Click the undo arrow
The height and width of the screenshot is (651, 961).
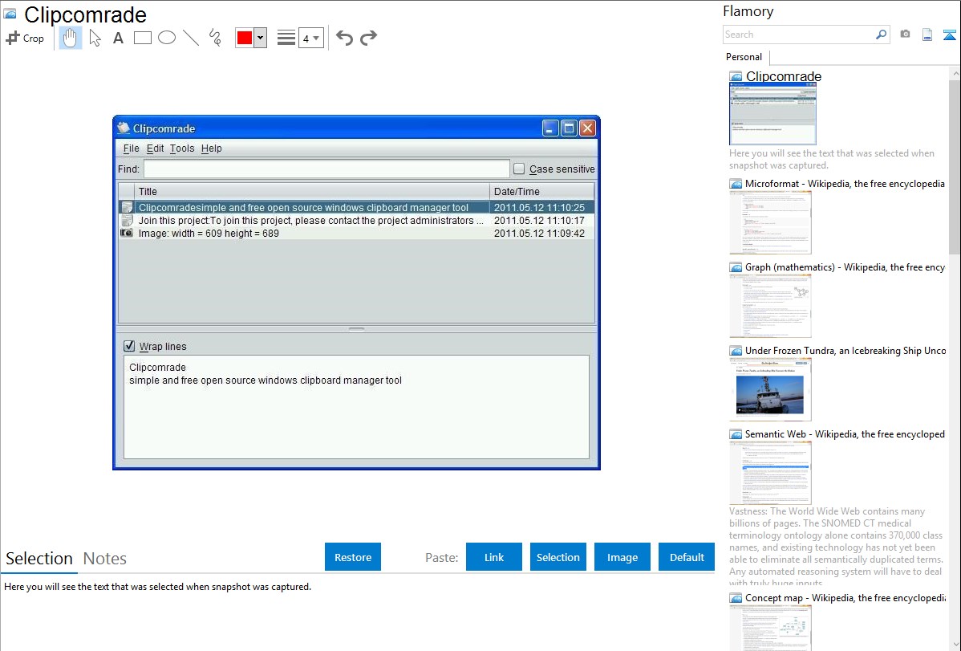click(x=344, y=38)
